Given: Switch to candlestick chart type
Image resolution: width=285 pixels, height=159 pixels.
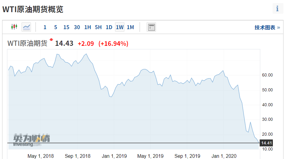Looking at the screenshot, I should pyautogui.click(x=14, y=27).
